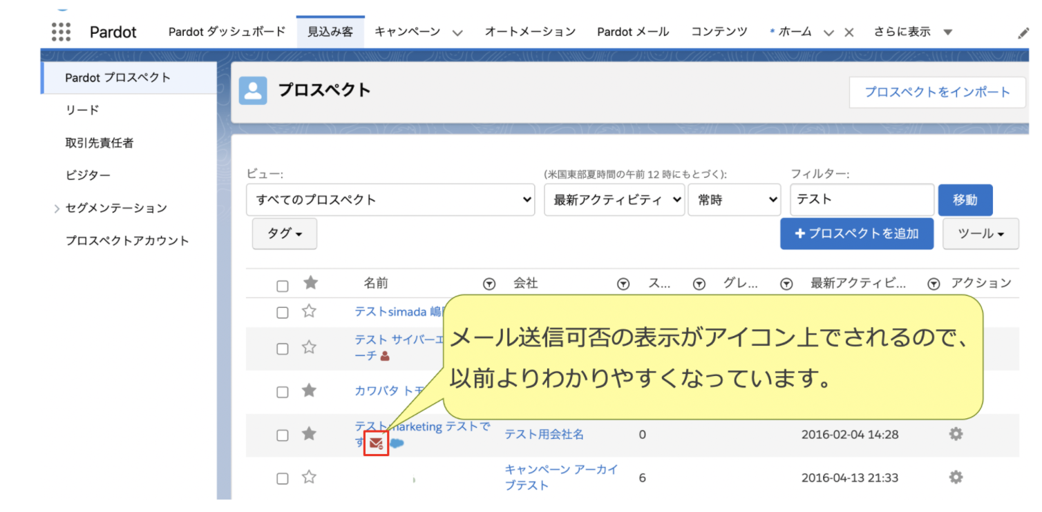Open プロスペクトアカウント in sidebar
This screenshot has width=1042, height=512.
point(127,241)
